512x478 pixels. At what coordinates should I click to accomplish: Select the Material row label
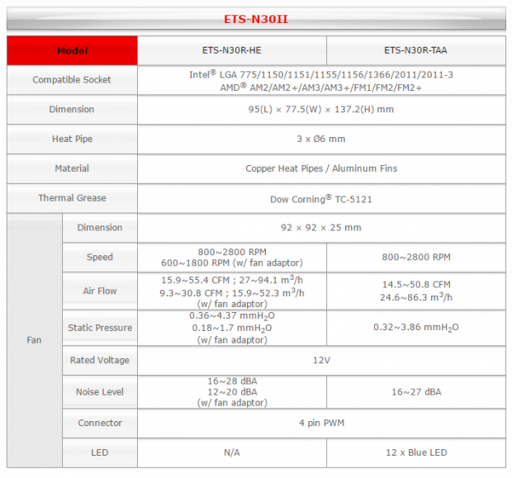(72, 168)
